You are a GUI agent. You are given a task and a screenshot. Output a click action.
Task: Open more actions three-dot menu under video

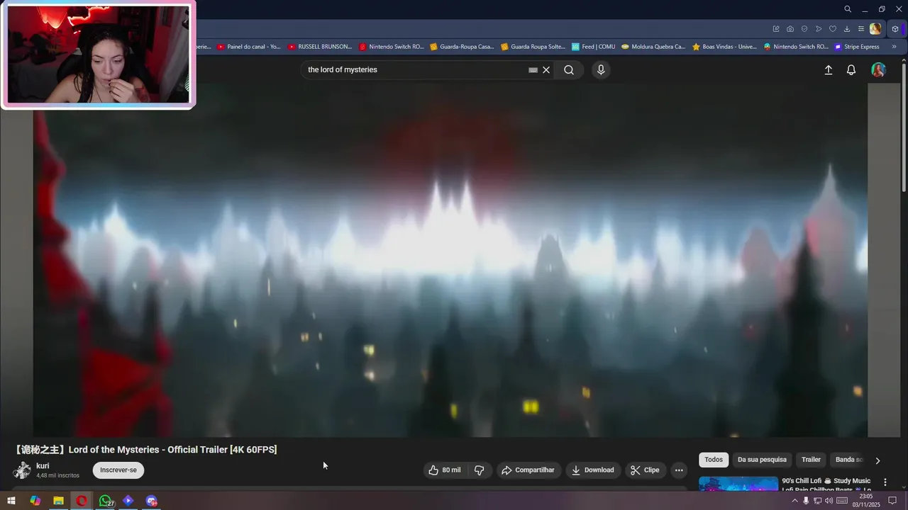pyautogui.click(x=679, y=470)
